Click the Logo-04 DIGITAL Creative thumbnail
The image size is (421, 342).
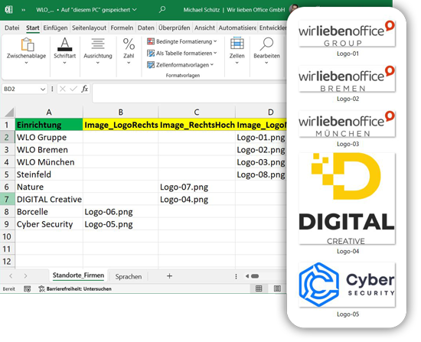coord(347,199)
